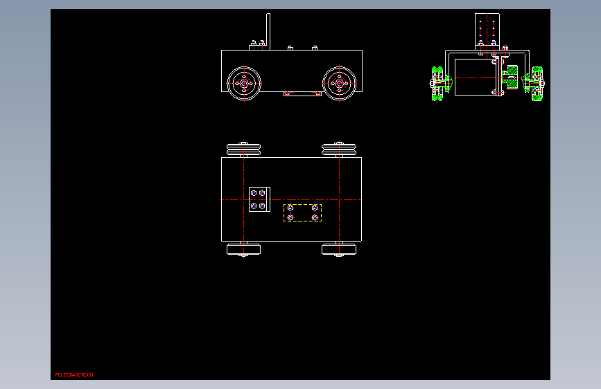The width and height of the screenshot is (601, 389).
Task: Select the yellow dashed rectangle in plan view
Action: pos(302,213)
